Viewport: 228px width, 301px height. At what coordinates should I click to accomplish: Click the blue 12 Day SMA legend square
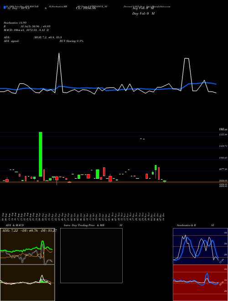click(5, 7)
